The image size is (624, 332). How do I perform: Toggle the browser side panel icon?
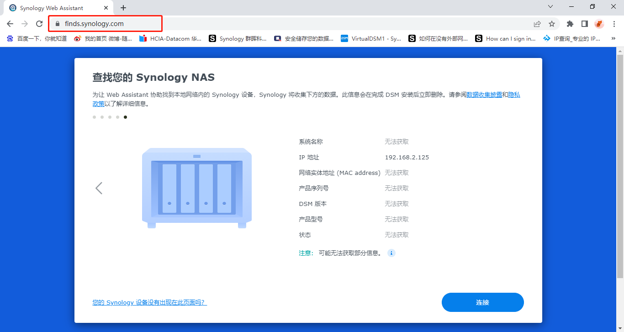coord(584,24)
